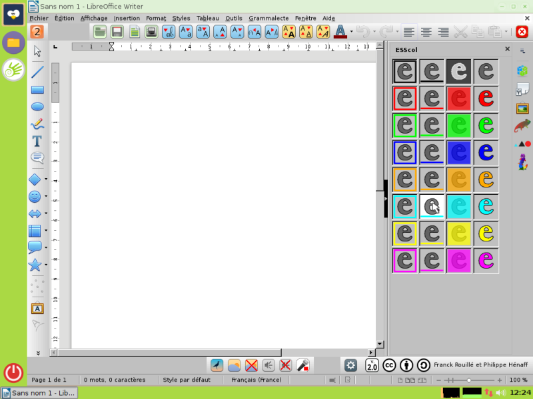The image size is (533, 399).
Task: Center align the text
Action: 426,32
